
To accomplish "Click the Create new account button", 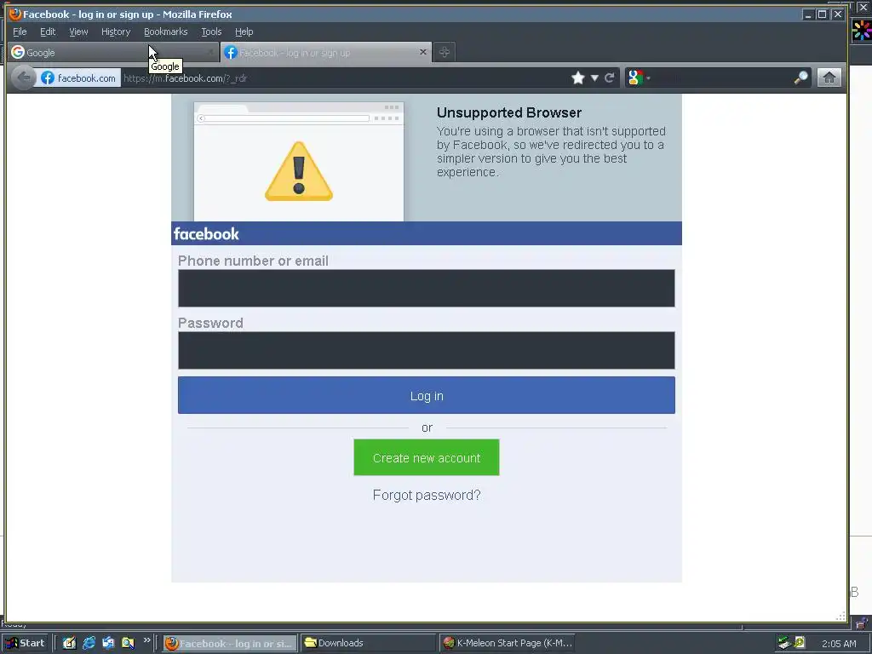I will pyautogui.click(x=426, y=457).
